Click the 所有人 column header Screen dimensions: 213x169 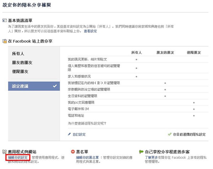pos(136,53)
